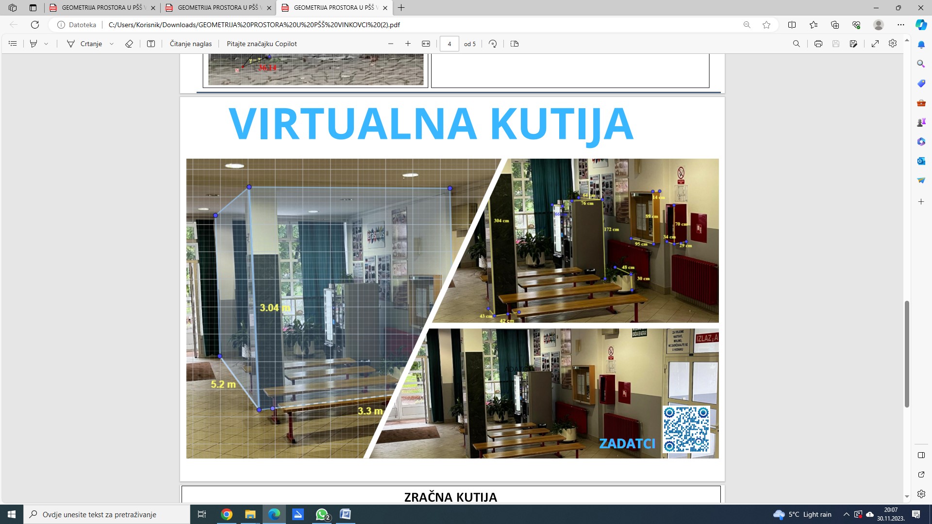Add a sidebar app with plus
Image resolution: width=932 pixels, height=524 pixels.
point(921,201)
